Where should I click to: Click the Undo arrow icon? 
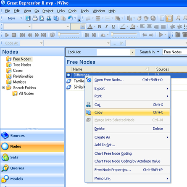[70, 18]
